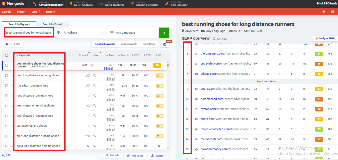Click result type icon beside adidas.com
Image resolution: width=338 pixels, height=160 pixels.
click(x=196, y=74)
